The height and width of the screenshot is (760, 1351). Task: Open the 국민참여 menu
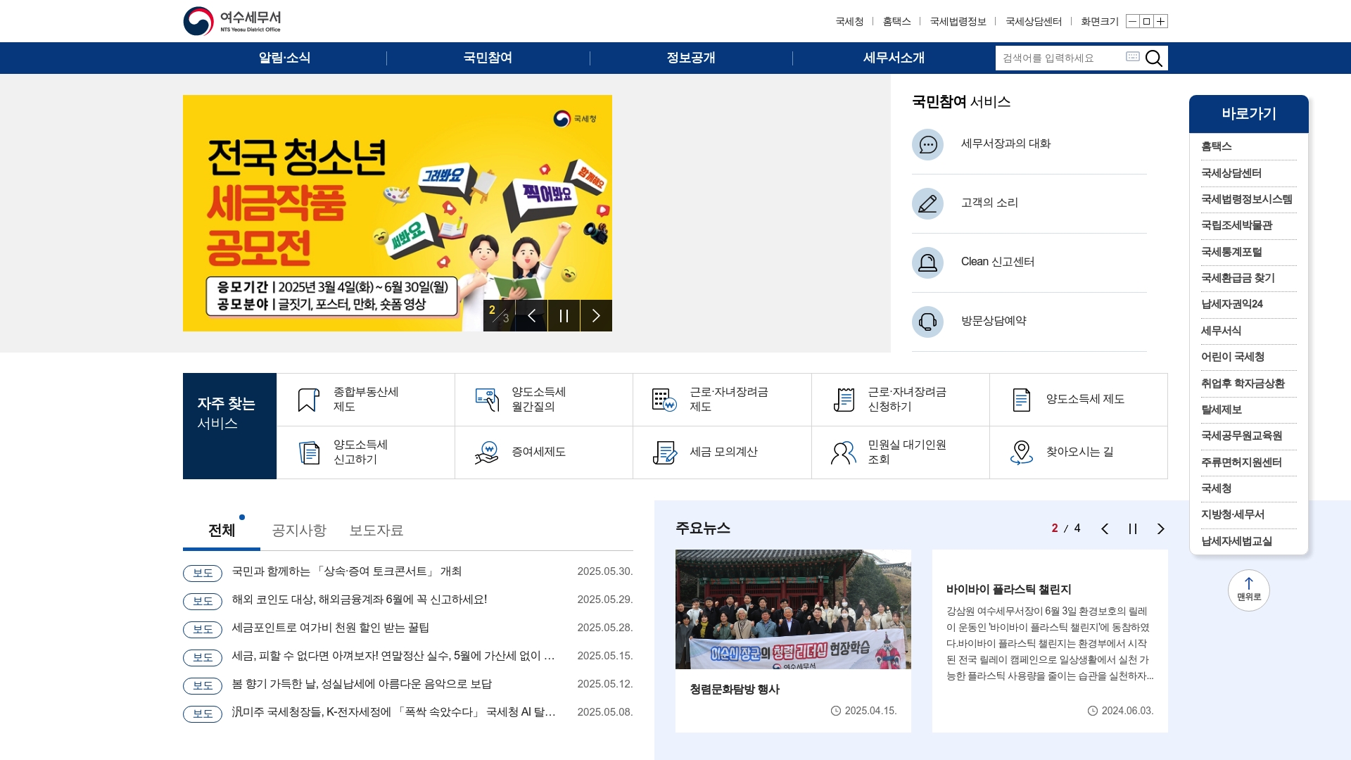tap(488, 58)
